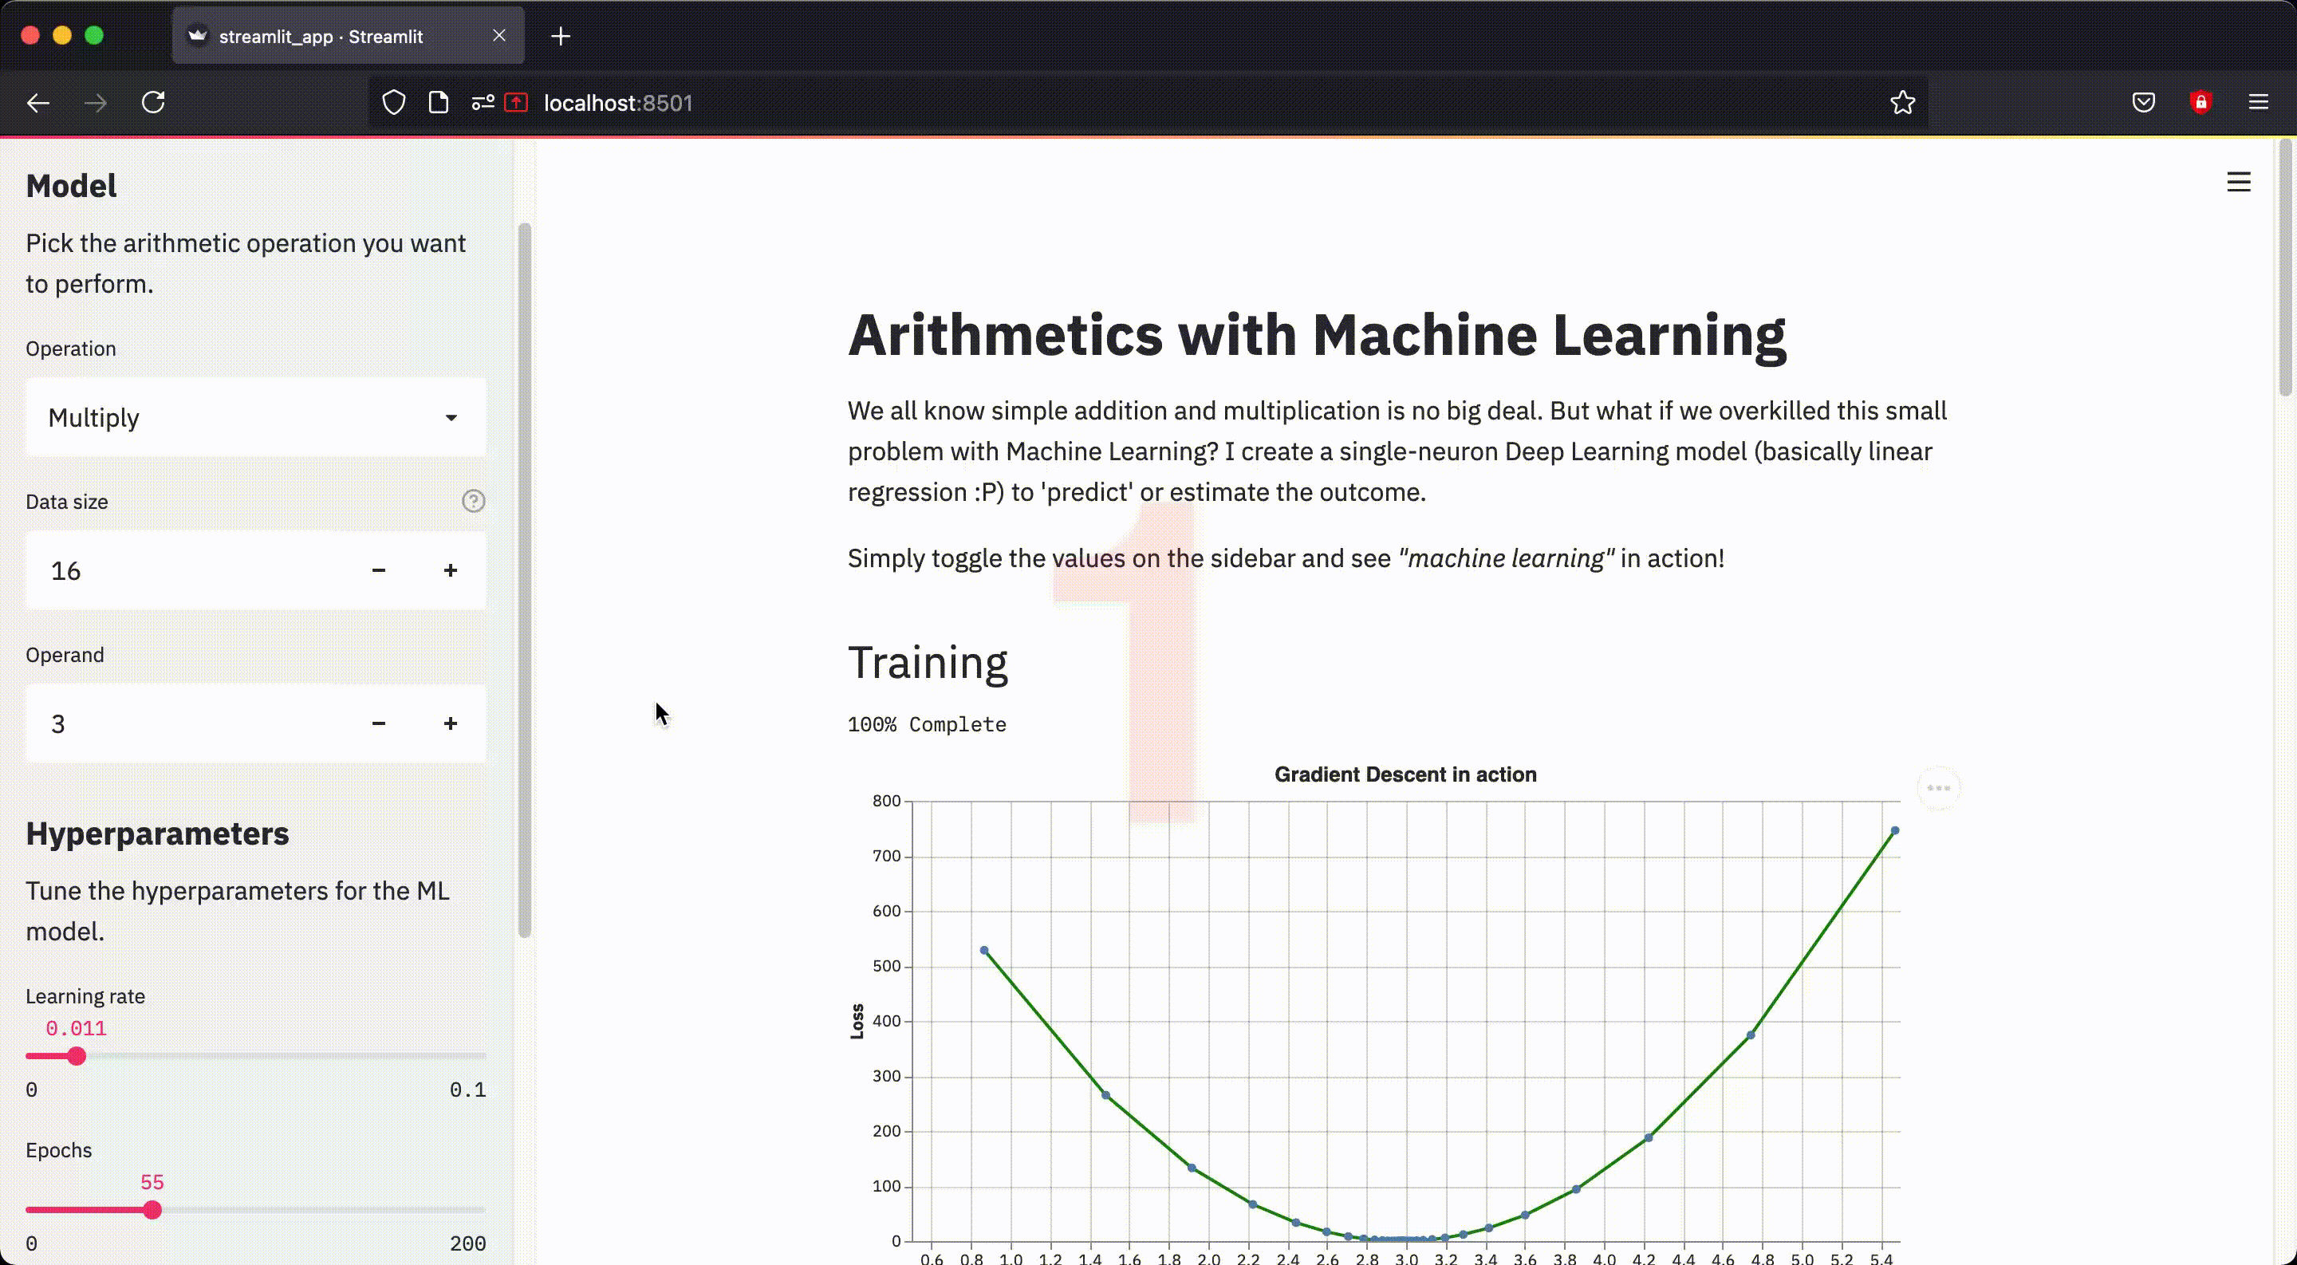Open Firefox application menu icon

point(2258,103)
